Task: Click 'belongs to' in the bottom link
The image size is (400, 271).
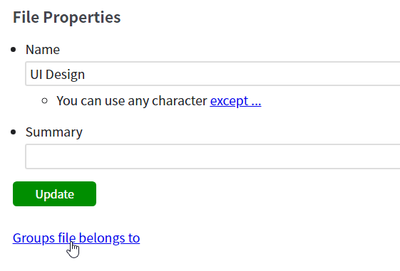Action: pyautogui.click(x=109, y=238)
